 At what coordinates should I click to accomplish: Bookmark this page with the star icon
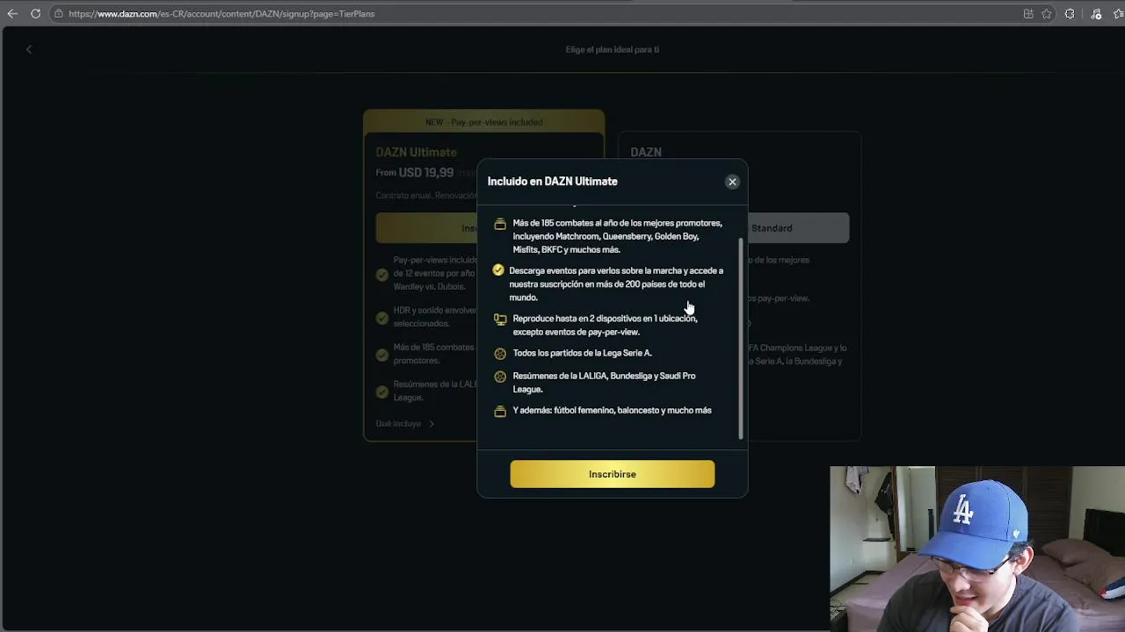point(1047,14)
